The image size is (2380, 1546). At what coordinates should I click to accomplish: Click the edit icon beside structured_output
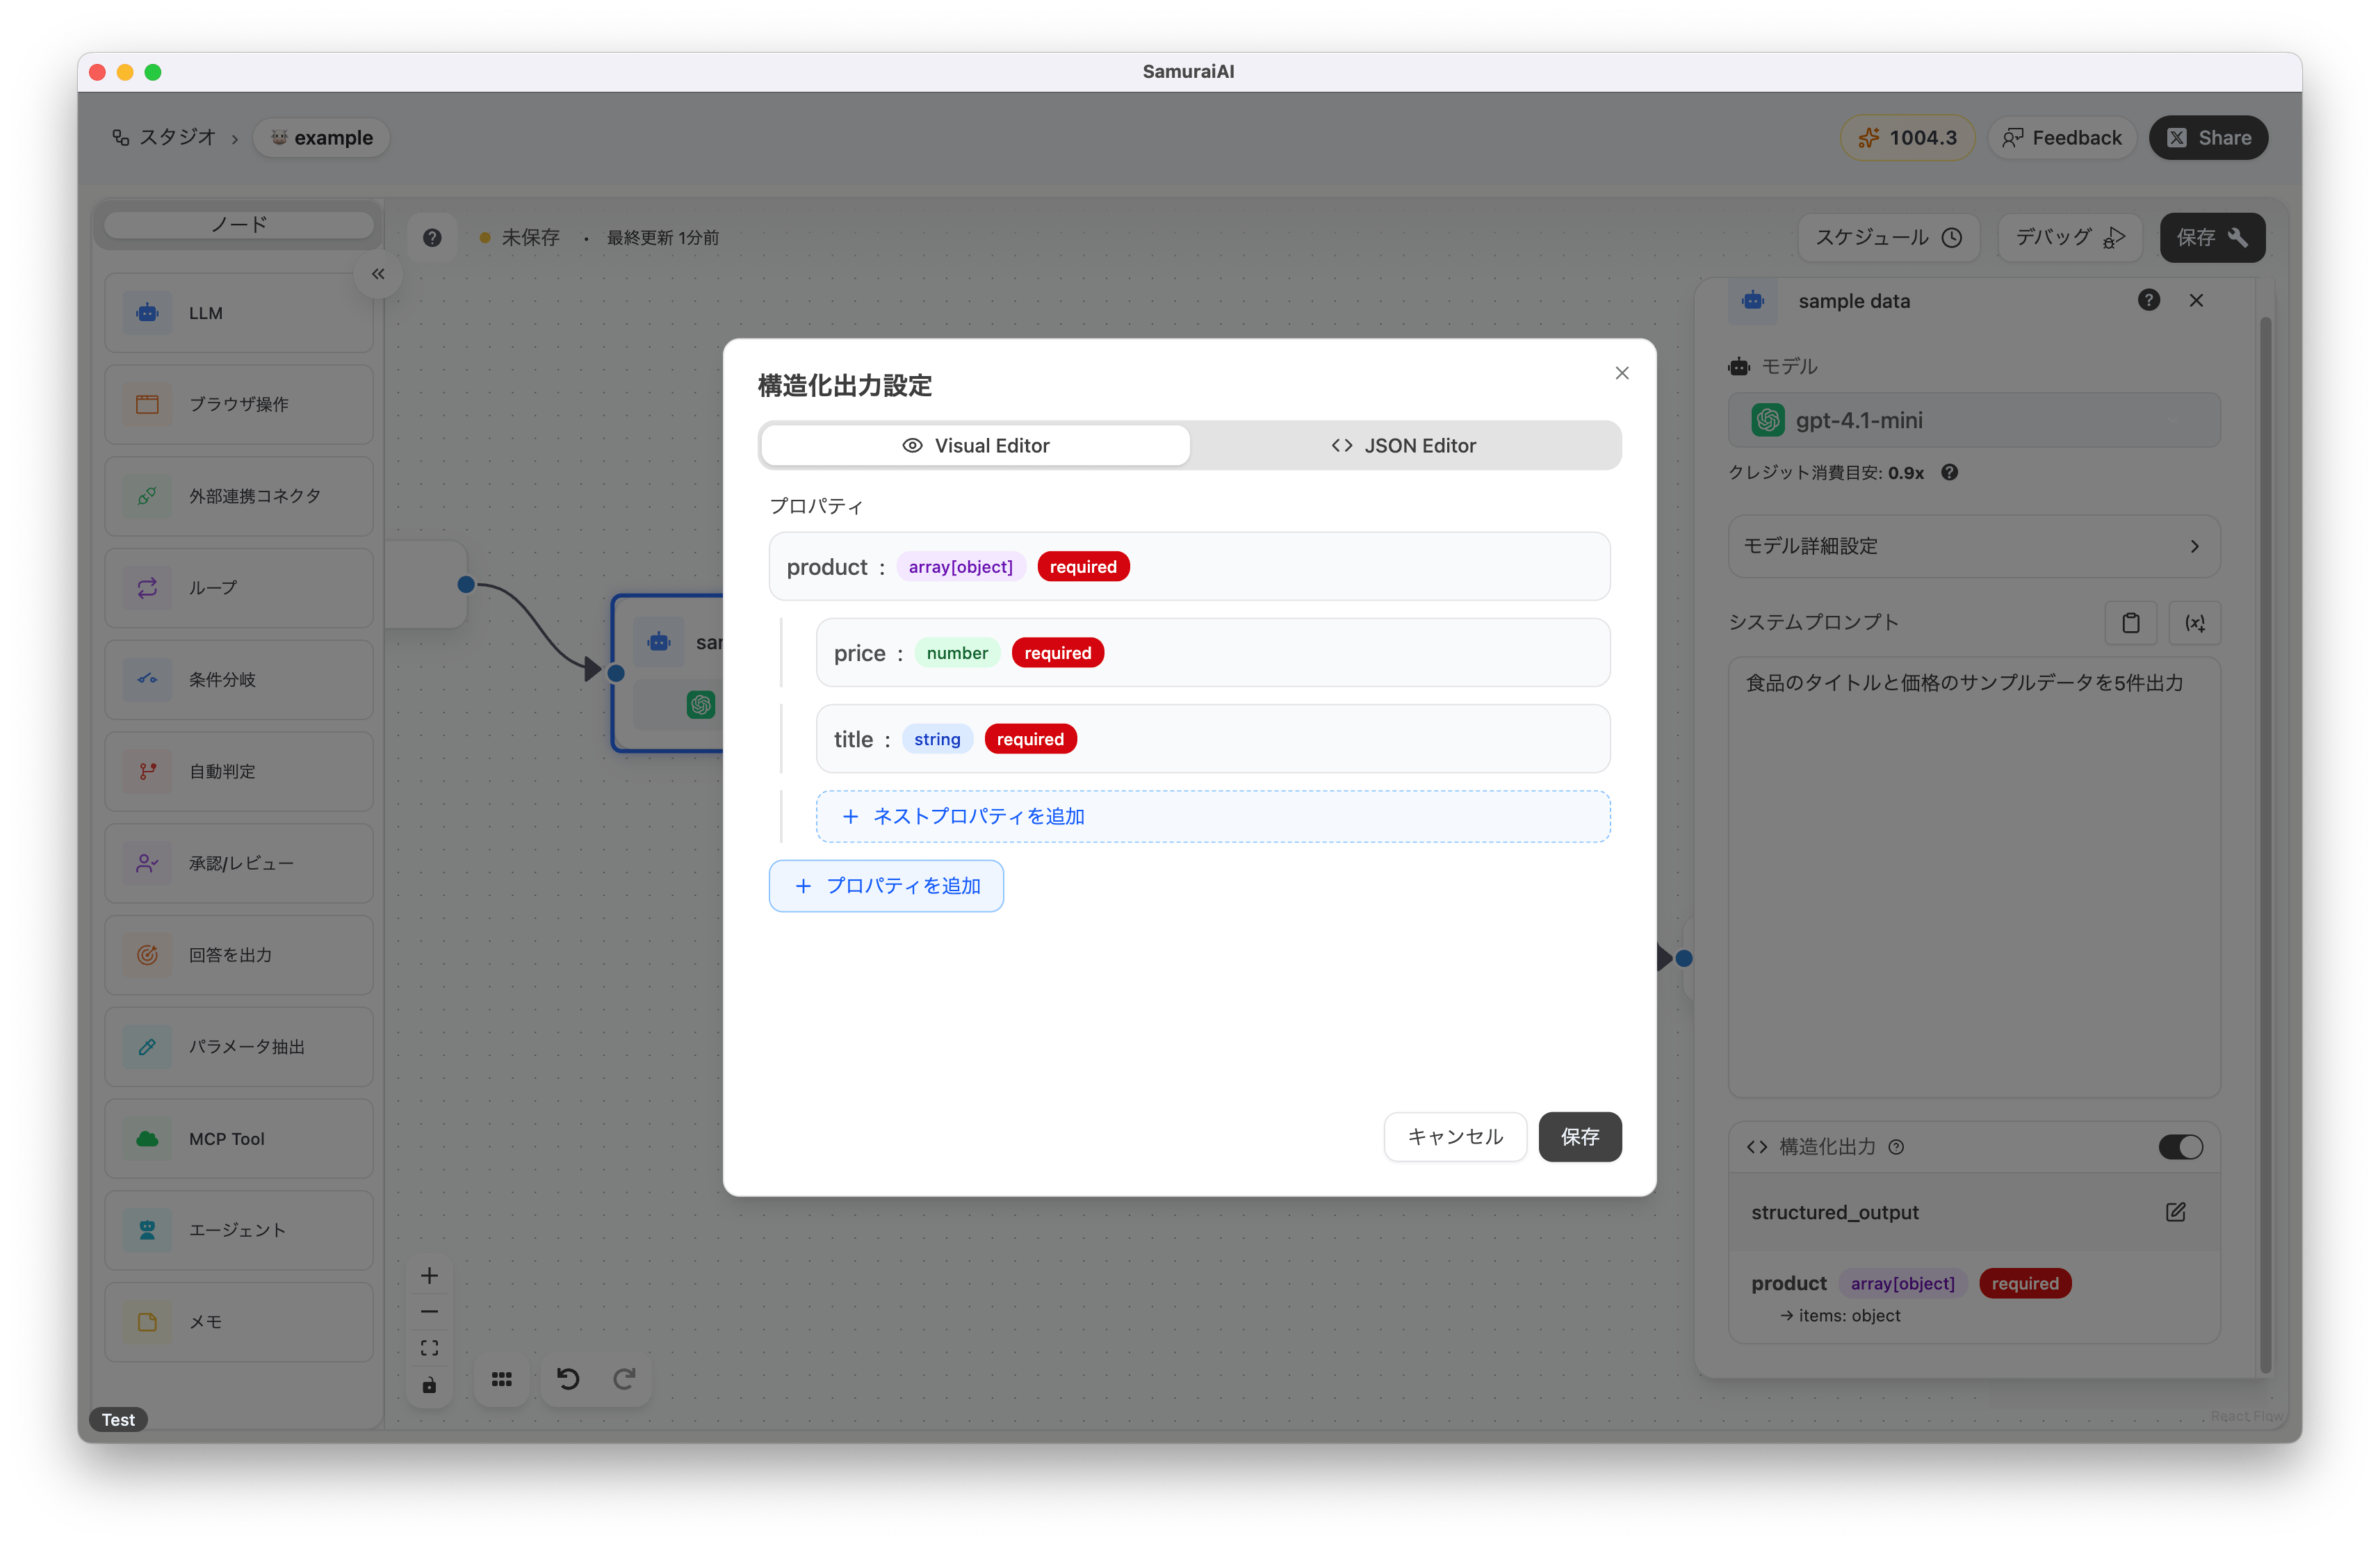click(x=2175, y=1212)
